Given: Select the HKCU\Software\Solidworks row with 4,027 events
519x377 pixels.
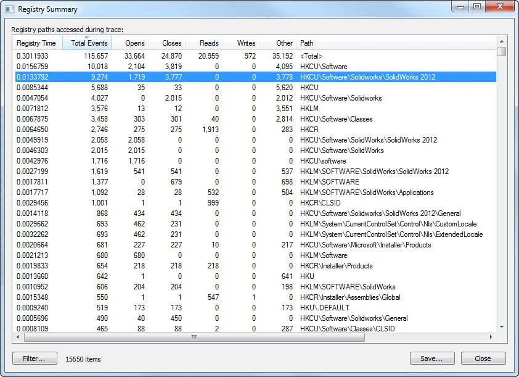Looking at the screenshot, I should (256, 98).
